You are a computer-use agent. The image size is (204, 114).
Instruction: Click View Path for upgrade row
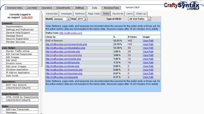pos(148,77)
